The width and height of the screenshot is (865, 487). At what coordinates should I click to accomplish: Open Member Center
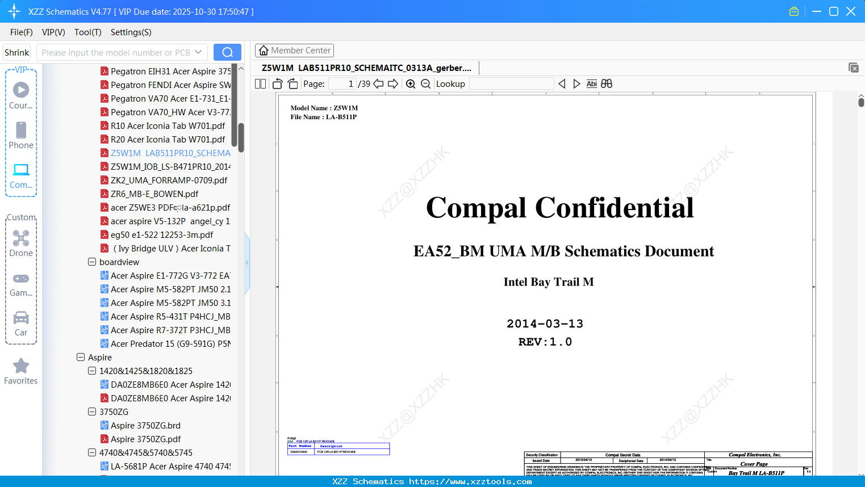(294, 51)
